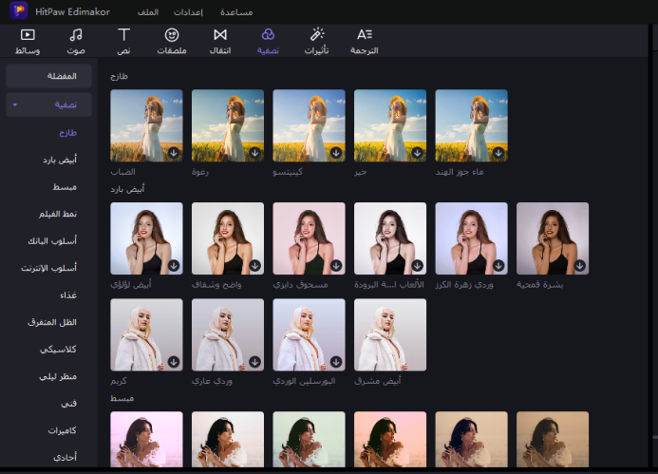Viewport: 658px width, 474px height.
Task: Select the أبيض بارد sidebar category
Action: pyautogui.click(x=60, y=160)
